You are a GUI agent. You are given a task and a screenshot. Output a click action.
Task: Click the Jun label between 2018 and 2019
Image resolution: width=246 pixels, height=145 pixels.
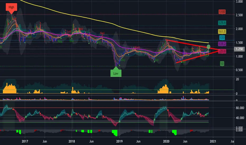pos(92,141)
